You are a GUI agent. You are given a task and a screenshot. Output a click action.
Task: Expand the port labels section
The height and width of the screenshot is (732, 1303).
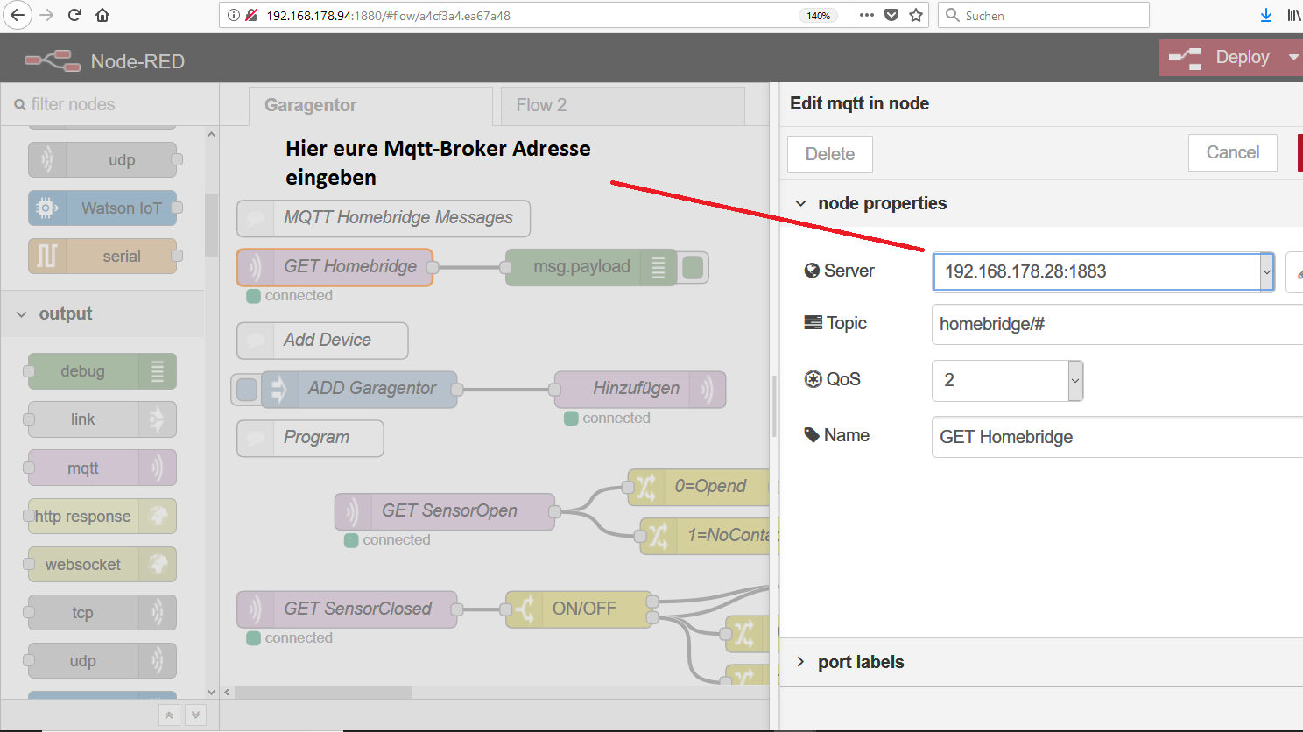(x=860, y=662)
